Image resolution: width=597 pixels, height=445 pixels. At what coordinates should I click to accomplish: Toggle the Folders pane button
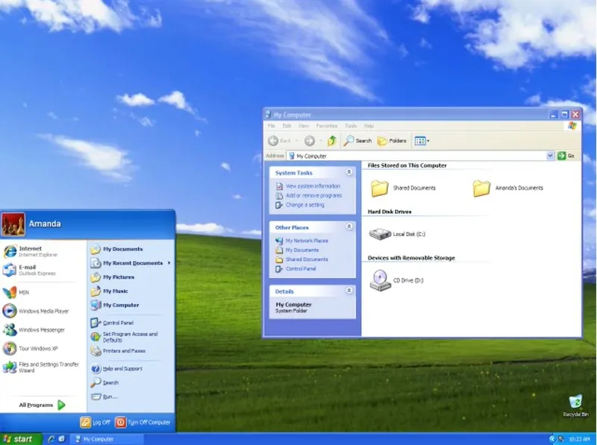(392, 141)
